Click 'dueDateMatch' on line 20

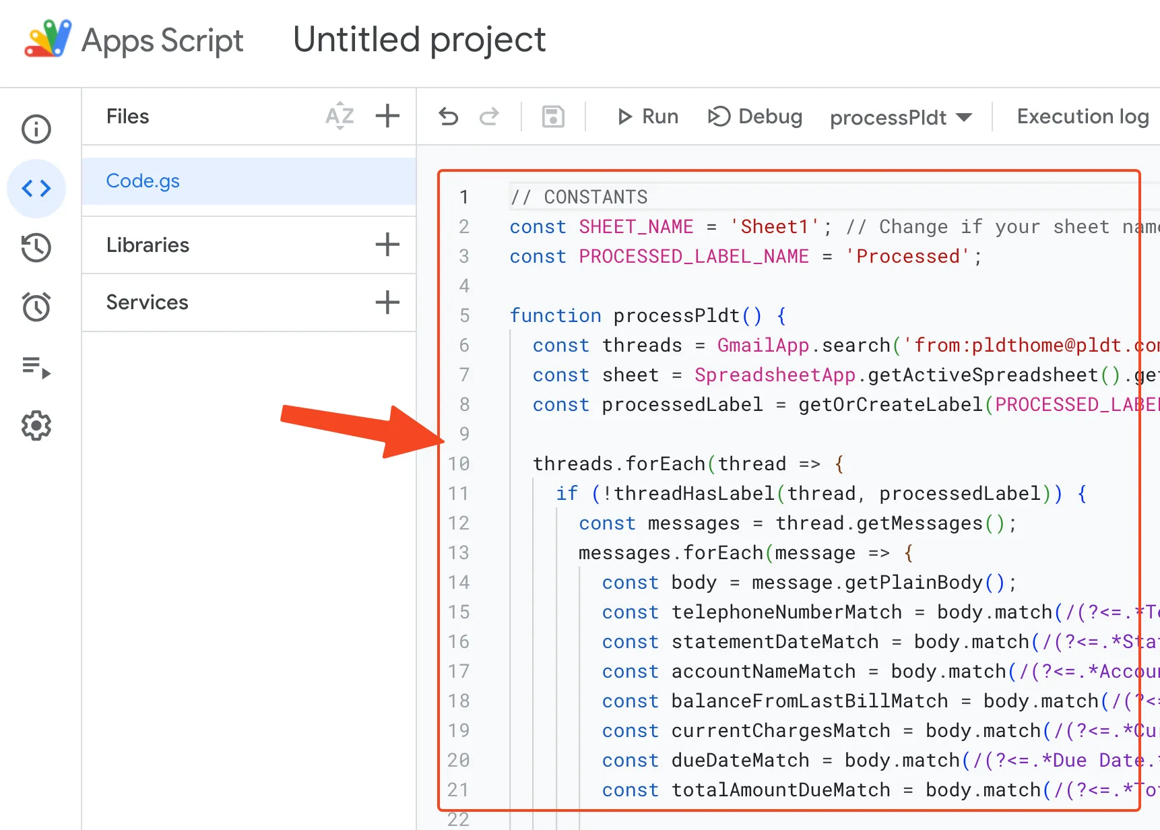(740, 760)
